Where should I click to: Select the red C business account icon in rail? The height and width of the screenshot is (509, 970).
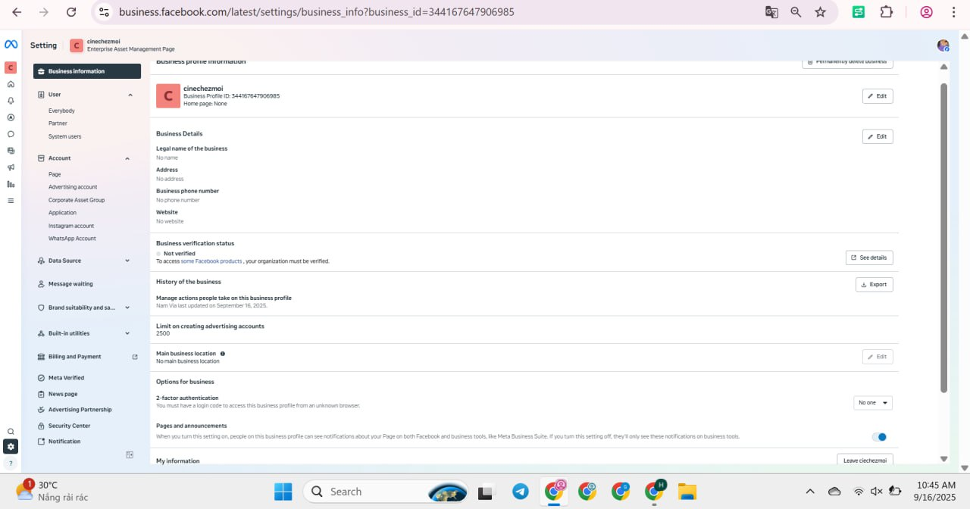coord(11,67)
